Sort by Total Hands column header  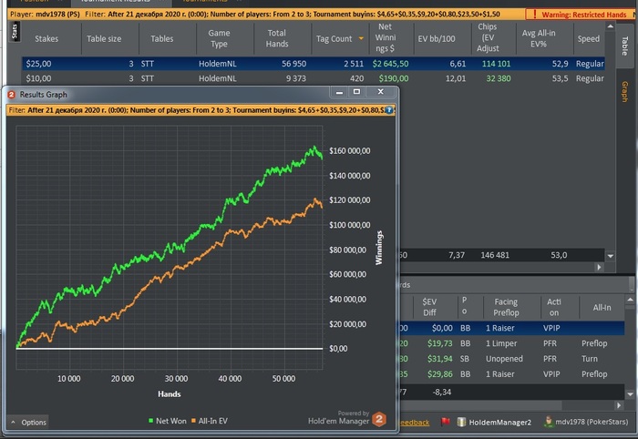click(277, 38)
